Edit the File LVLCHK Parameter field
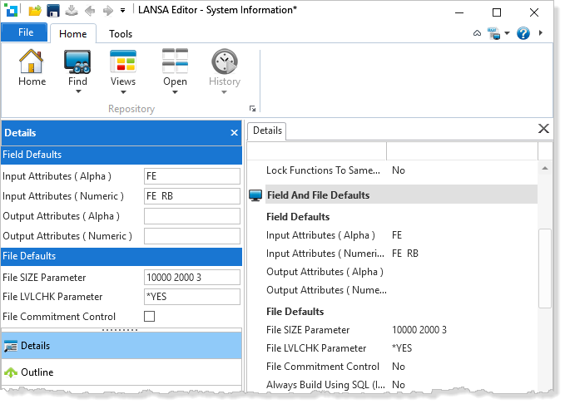The width and height of the screenshot is (565, 404). click(192, 297)
